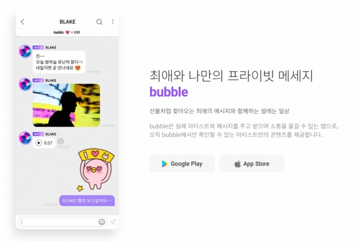Tap the pink heart +100 bubble badge

(x=67, y=32)
